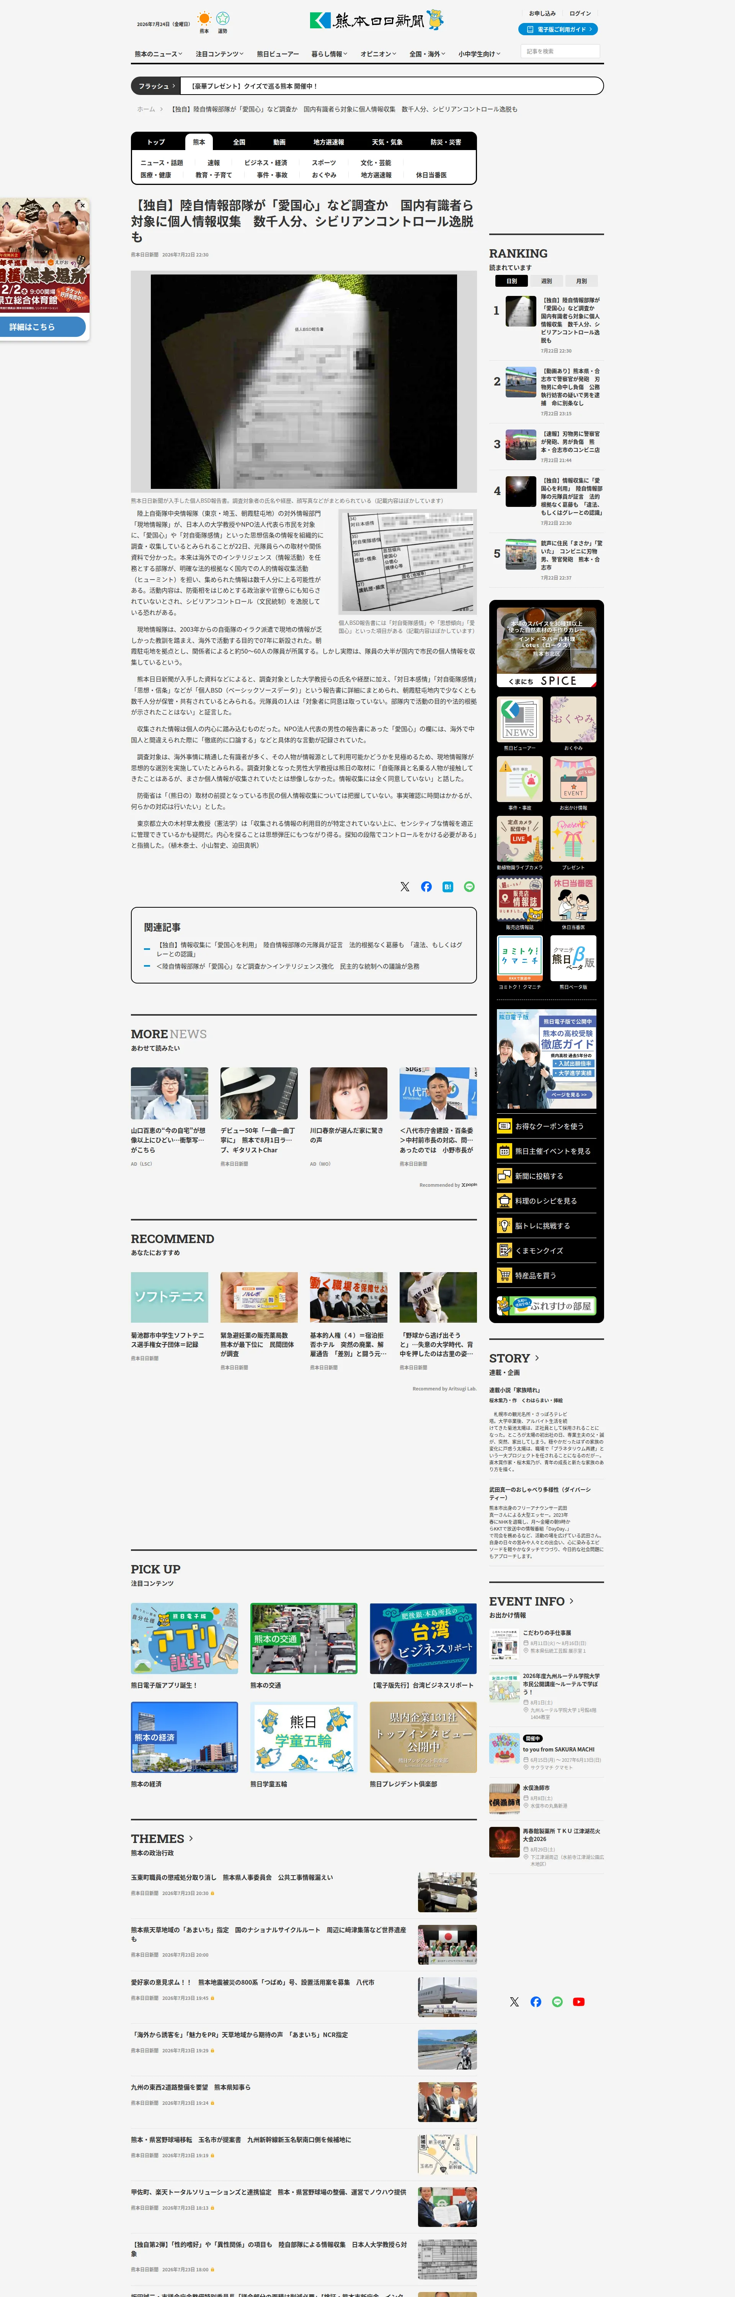This screenshot has width=735, height=2297.
Task: Open the 電子版ご利用ガイド button
Action: point(559,29)
